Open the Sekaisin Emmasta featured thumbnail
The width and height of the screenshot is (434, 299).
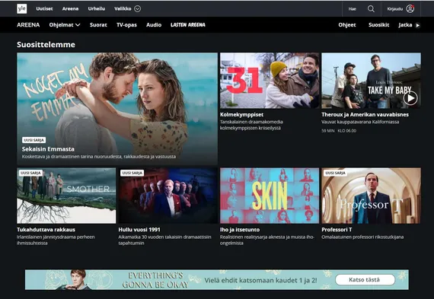click(x=117, y=109)
